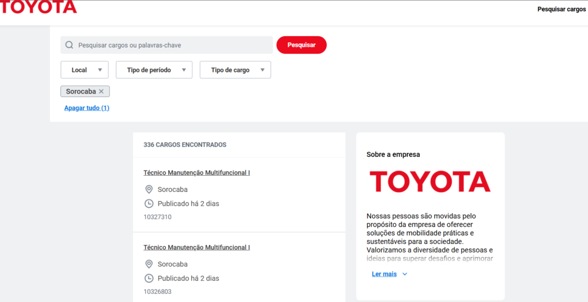This screenshot has width=588, height=302.
Task: Click the red Pesquisar button
Action: (301, 45)
